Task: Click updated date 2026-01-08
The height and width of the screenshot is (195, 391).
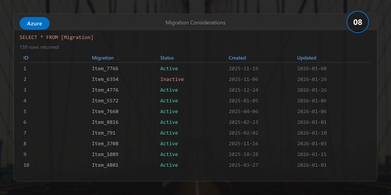Action: (x=312, y=68)
